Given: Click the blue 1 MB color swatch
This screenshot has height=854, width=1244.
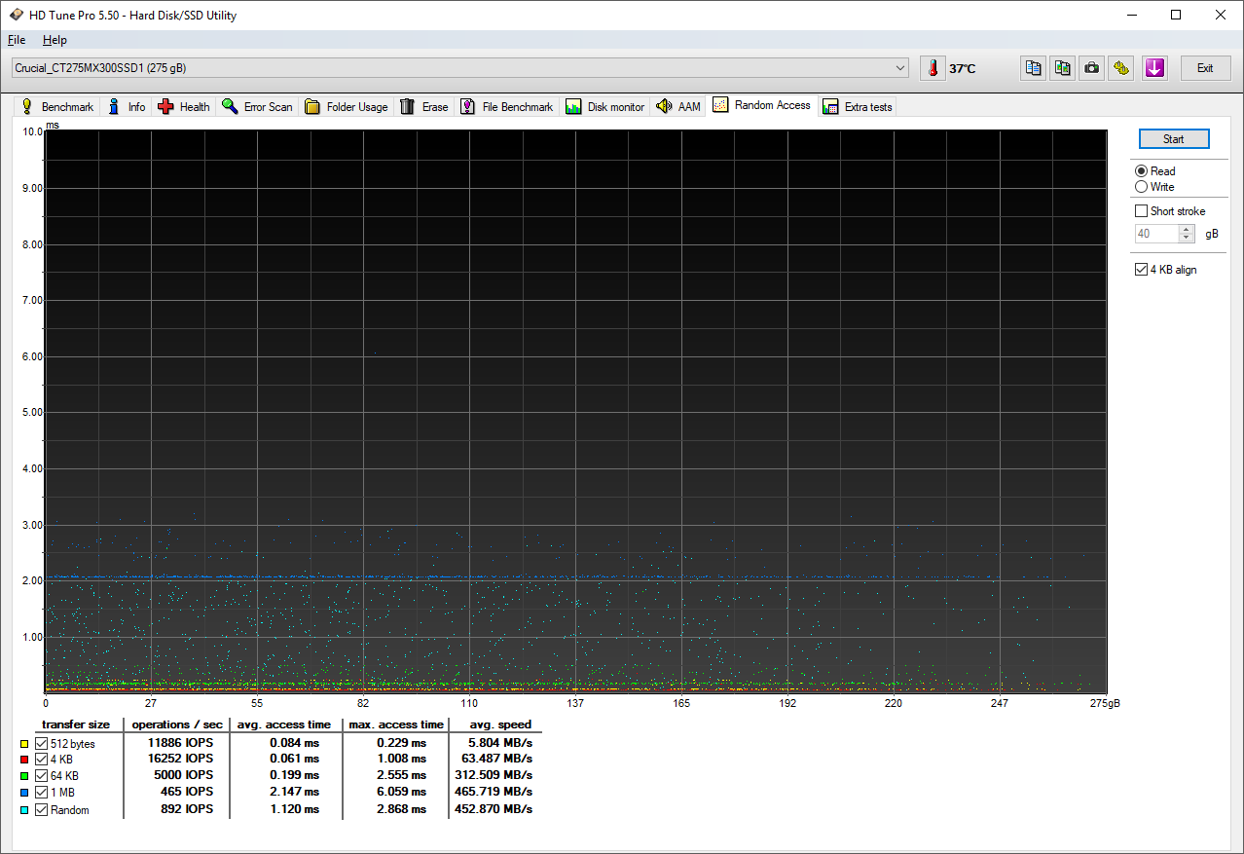Looking at the screenshot, I should click(x=23, y=793).
